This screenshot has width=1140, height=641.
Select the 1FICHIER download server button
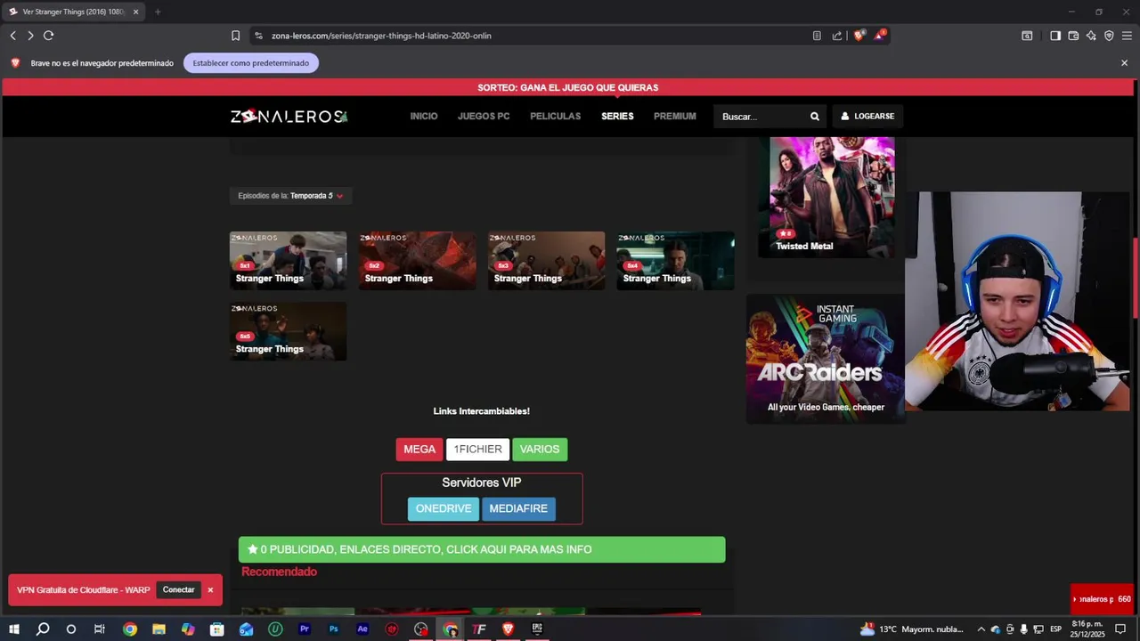pyautogui.click(x=477, y=450)
